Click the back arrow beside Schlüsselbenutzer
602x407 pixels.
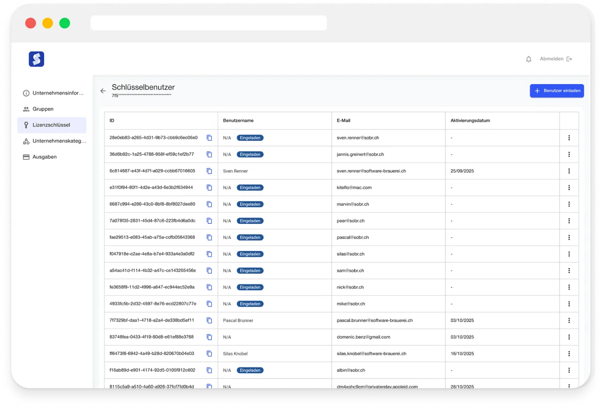[x=103, y=91]
